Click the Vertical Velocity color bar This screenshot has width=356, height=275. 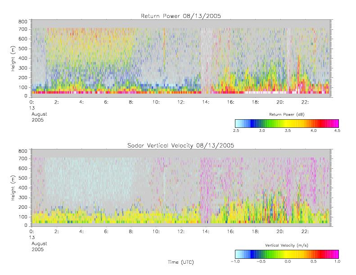(x=287, y=254)
